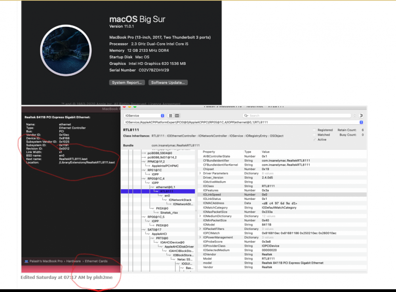The image size is (396, 292).
Task: Click the Property column header
Action: (209, 152)
